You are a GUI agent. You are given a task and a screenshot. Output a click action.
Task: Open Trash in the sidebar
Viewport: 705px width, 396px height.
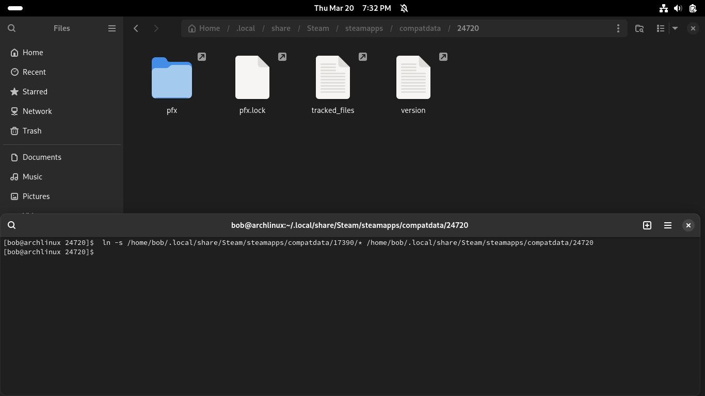point(62,131)
